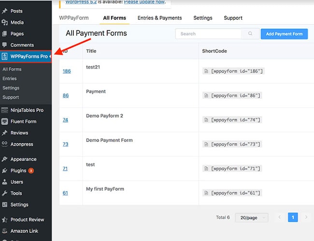This screenshot has height=241, width=314.
Task: Switch to the All Forms tab
Action: (114, 18)
